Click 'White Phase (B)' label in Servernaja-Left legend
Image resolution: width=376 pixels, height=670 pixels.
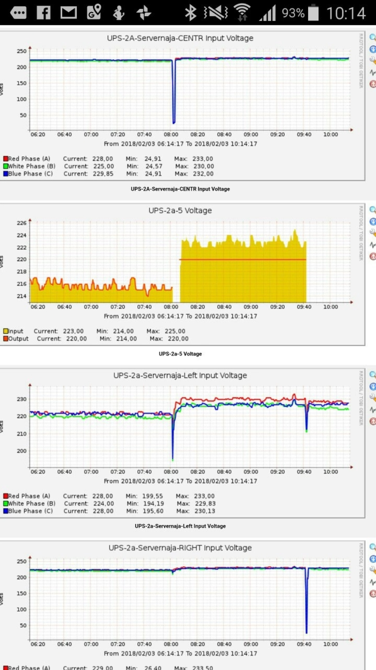[x=32, y=504]
